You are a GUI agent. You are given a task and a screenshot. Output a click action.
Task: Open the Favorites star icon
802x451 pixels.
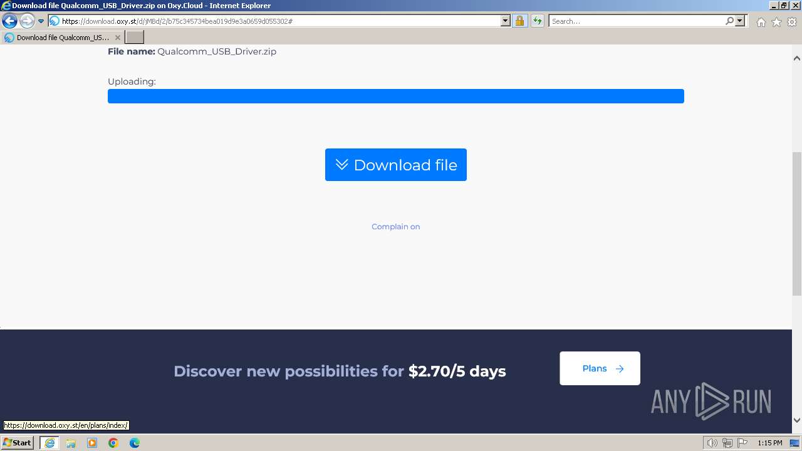tap(776, 22)
